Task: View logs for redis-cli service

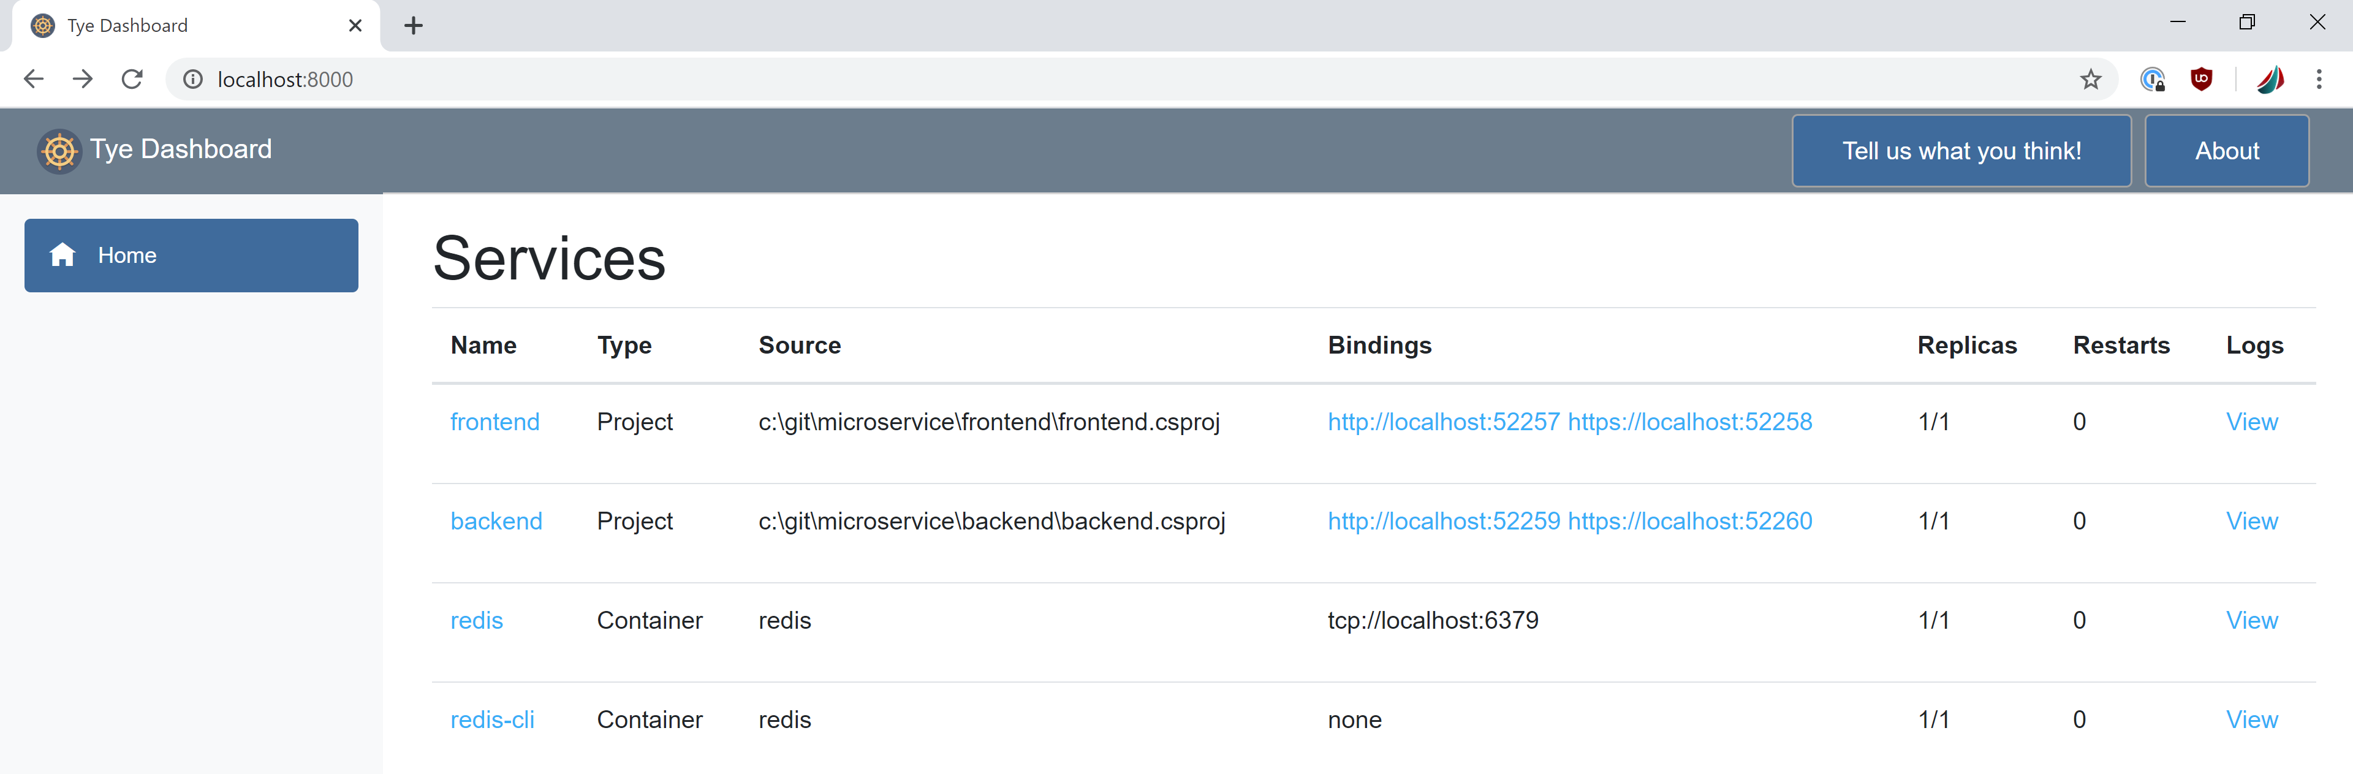Action: pos(2252,719)
